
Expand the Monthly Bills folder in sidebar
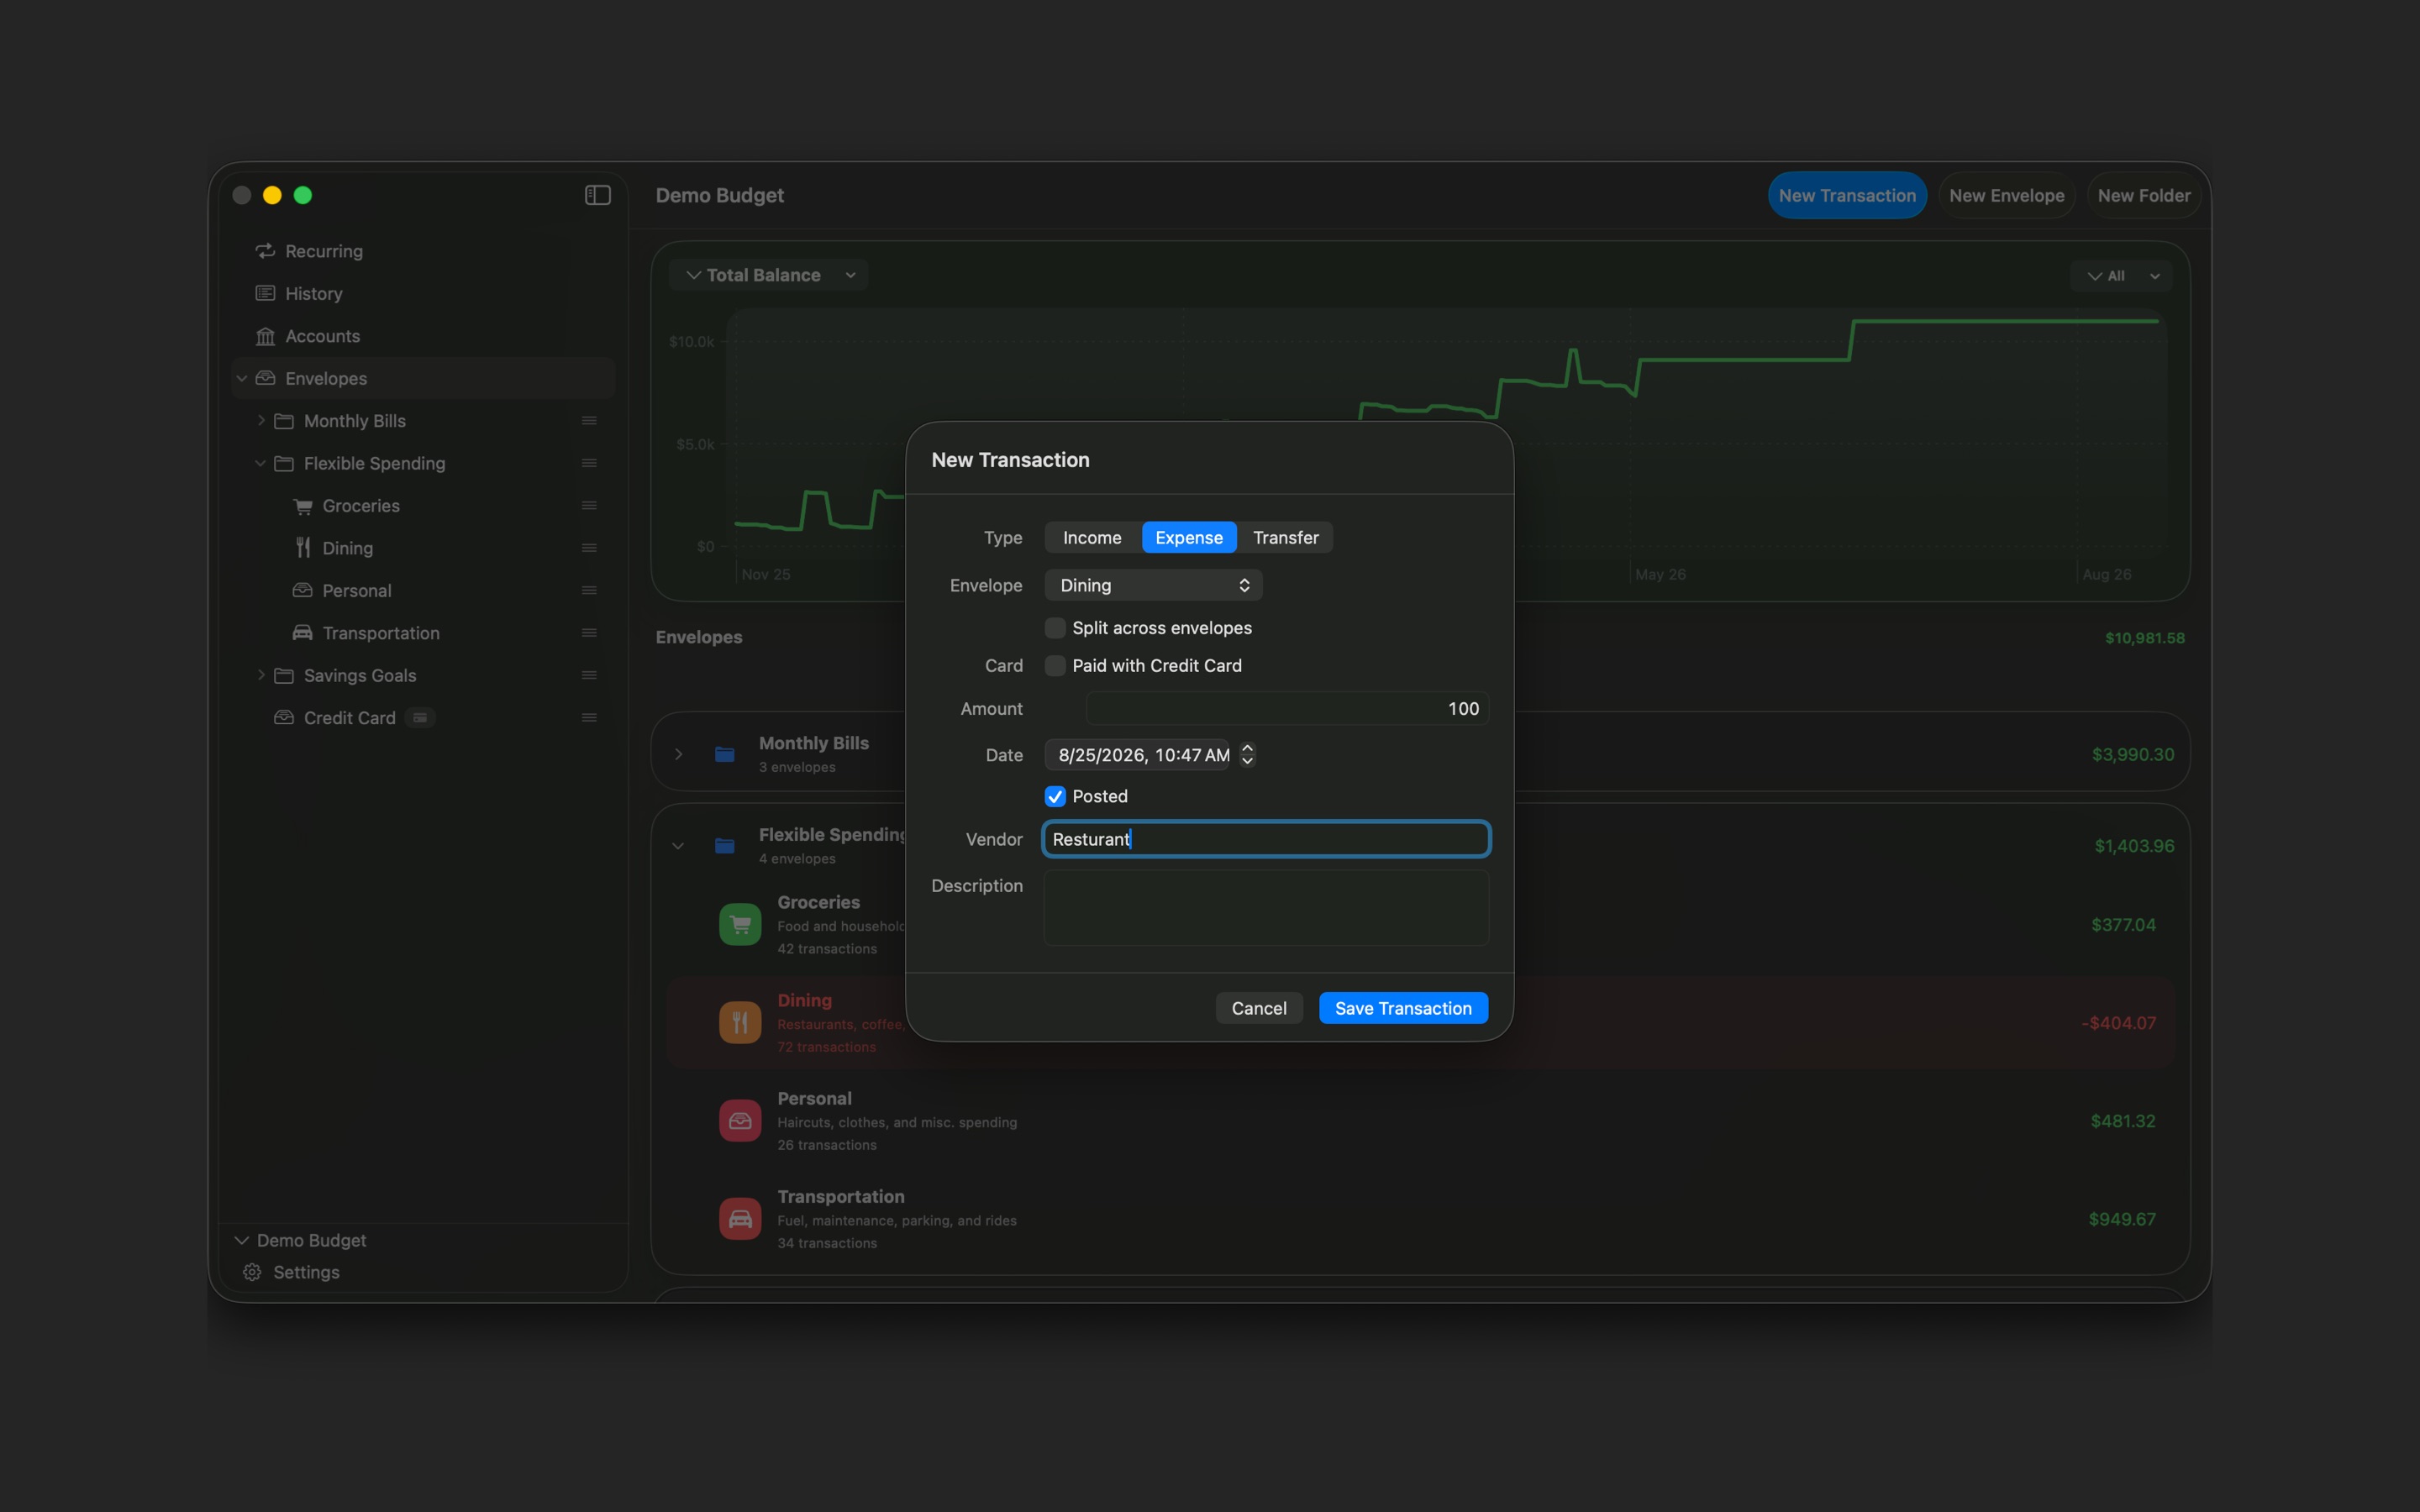[x=261, y=421]
